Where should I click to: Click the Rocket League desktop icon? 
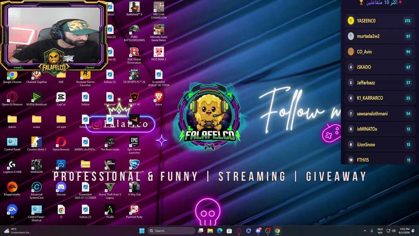click(x=134, y=167)
